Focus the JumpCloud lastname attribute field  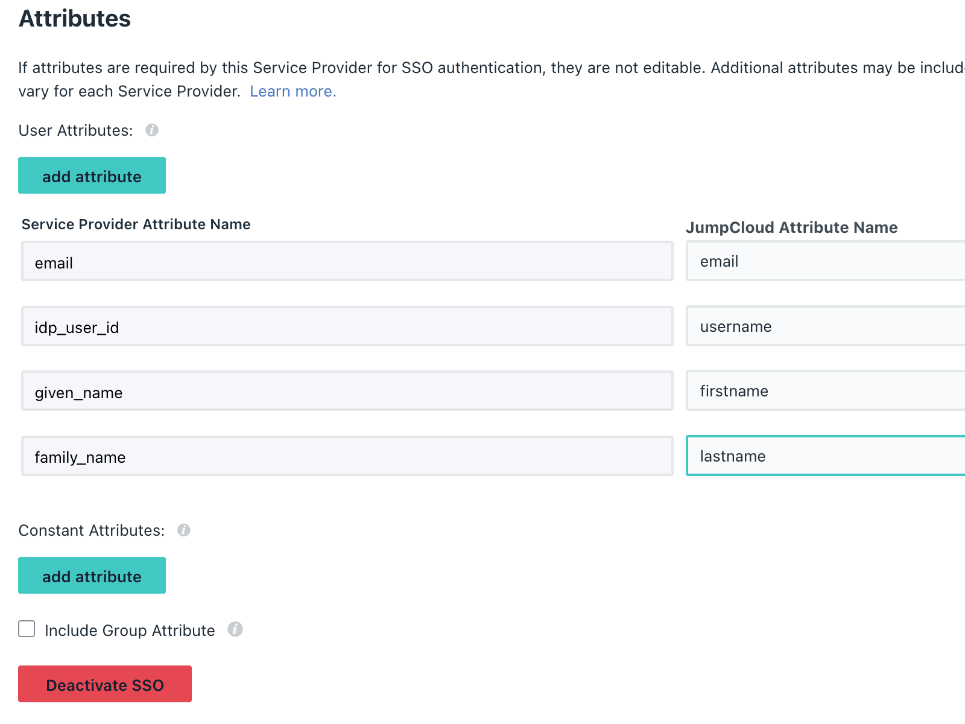[x=825, y=456]
